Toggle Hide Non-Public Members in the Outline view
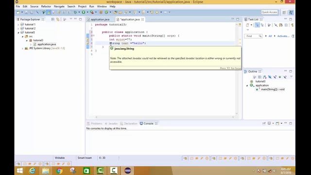The image size is (311, 175). click(280, 77)
